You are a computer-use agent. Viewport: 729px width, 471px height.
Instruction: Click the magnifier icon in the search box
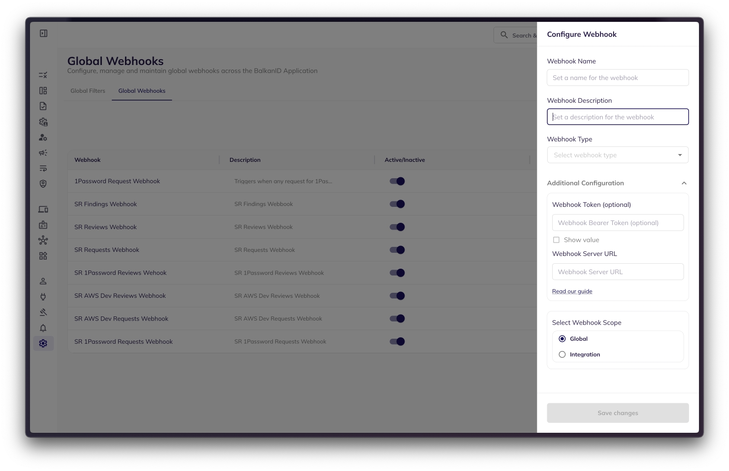[x=504, y=35]
